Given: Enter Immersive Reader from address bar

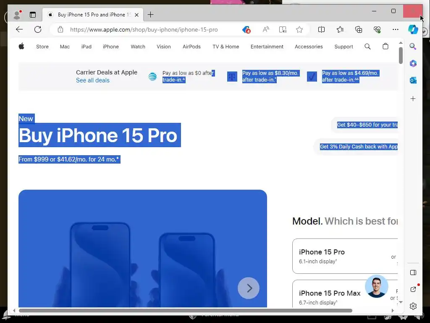Looking at the screenshot, I should (x=283, y=29).
